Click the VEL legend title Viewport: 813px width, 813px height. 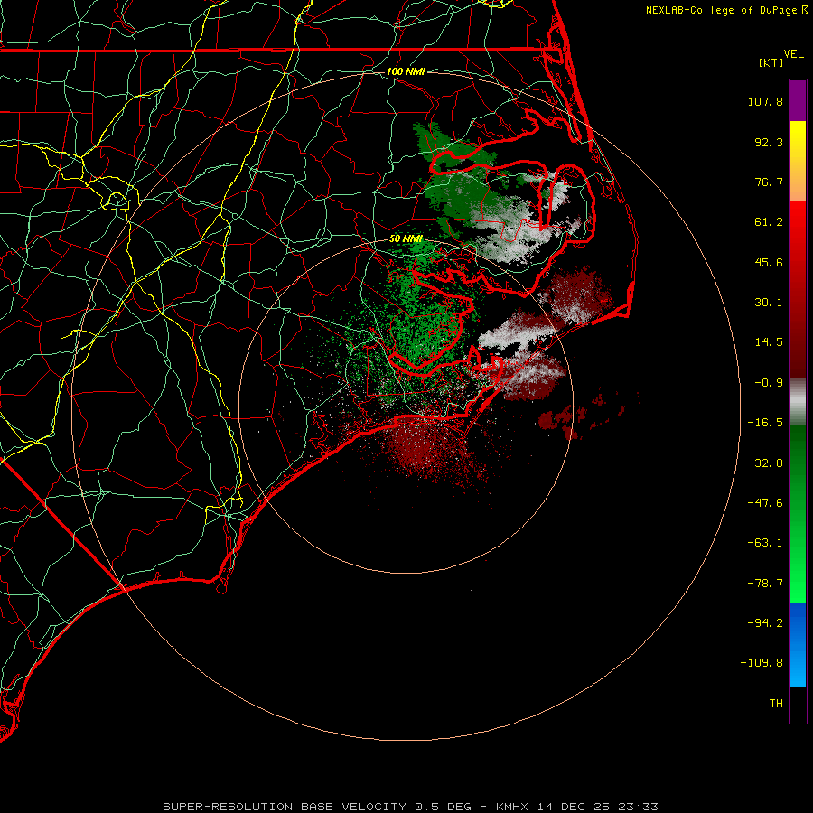click(x=793, y=54)
